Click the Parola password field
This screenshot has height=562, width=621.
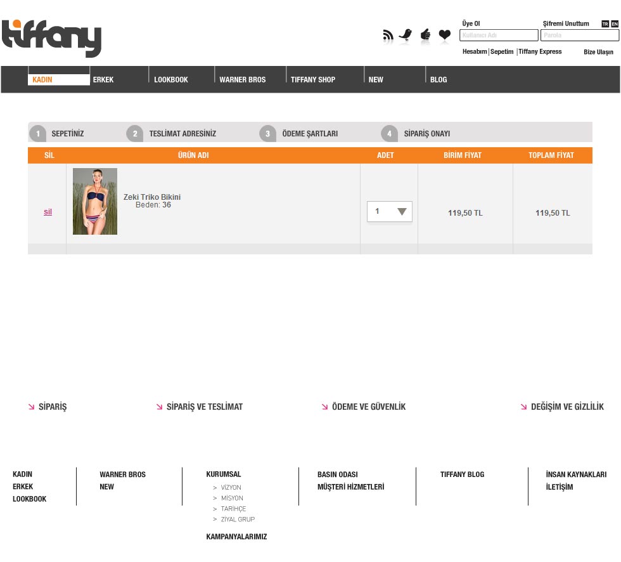point(579,36)
